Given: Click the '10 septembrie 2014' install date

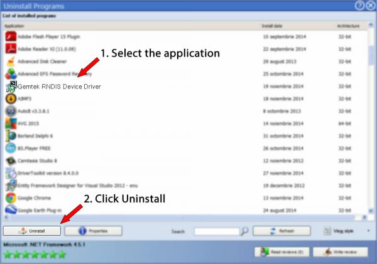Looking at the screenshot, I should (285, 37).
